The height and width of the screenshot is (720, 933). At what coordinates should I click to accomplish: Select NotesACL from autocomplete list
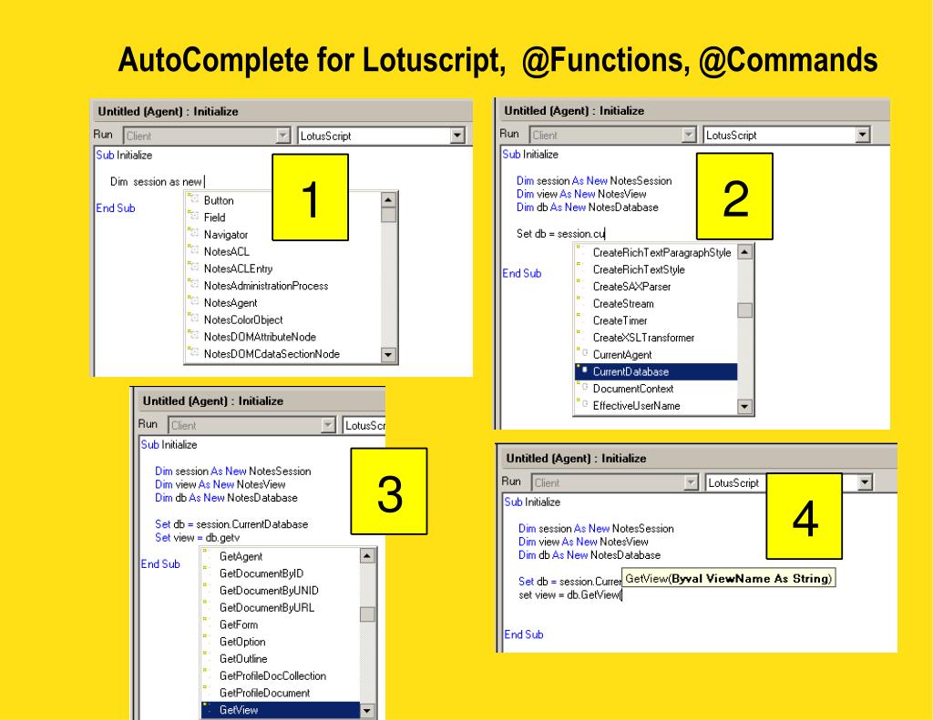click(227, 251)
